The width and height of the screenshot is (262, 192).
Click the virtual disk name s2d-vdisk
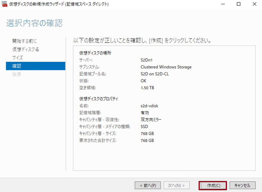coord(149,106)
